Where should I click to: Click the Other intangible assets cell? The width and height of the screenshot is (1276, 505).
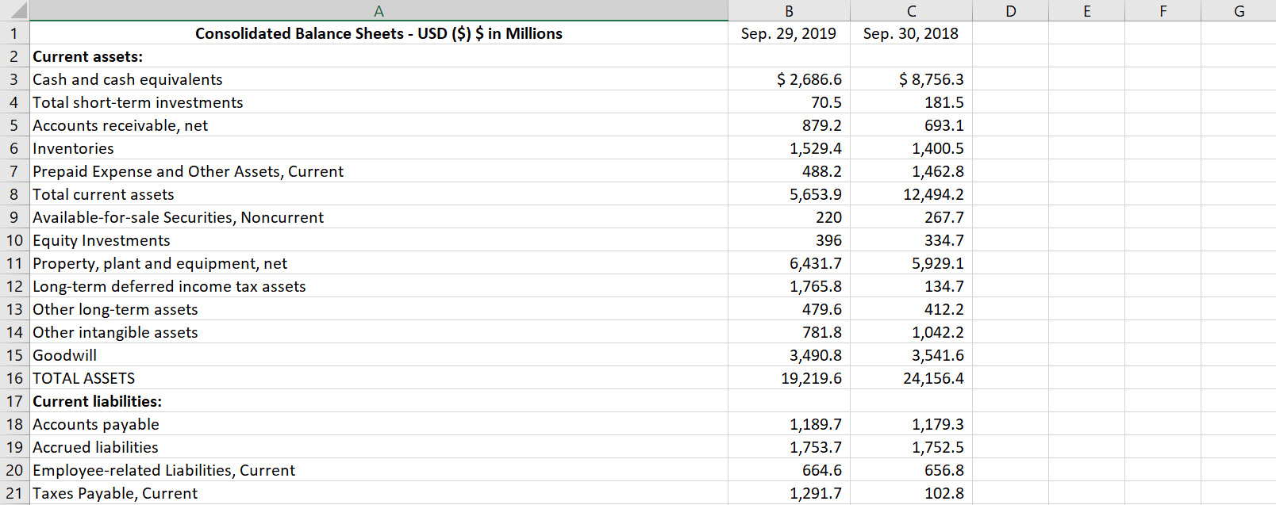[x=379, y=332]
